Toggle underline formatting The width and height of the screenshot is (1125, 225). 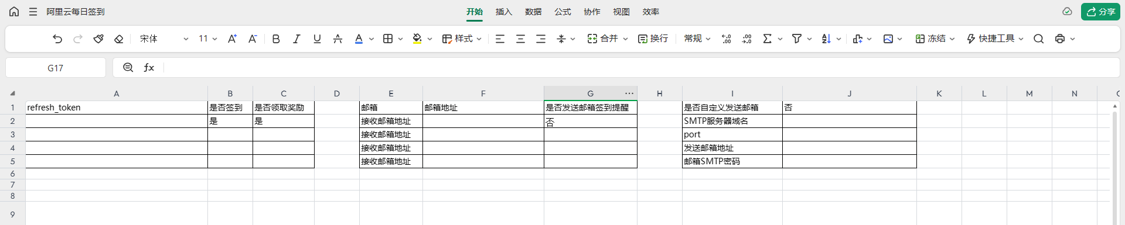317,39
